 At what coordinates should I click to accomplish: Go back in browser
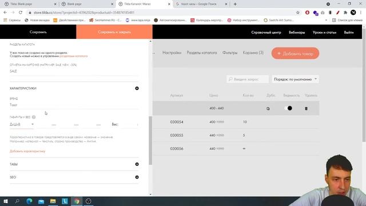5,13
